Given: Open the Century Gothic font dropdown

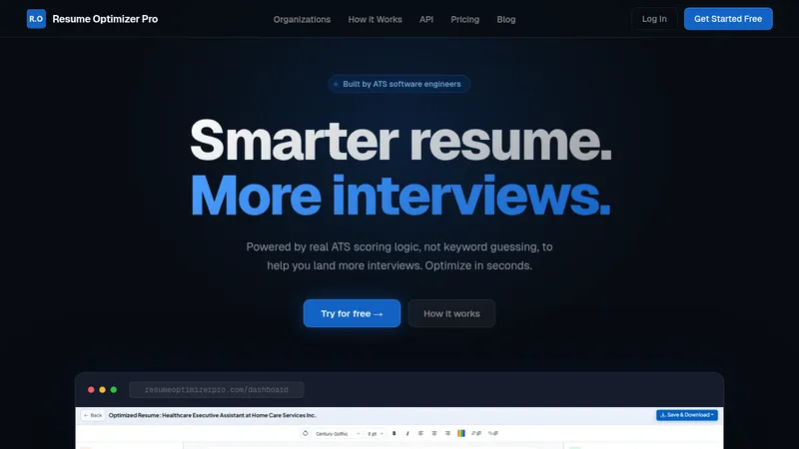Looking at the screenshot, I should (338, 434).
